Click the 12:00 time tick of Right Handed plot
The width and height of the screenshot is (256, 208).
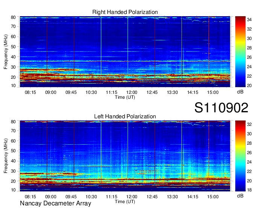[132, 92]
